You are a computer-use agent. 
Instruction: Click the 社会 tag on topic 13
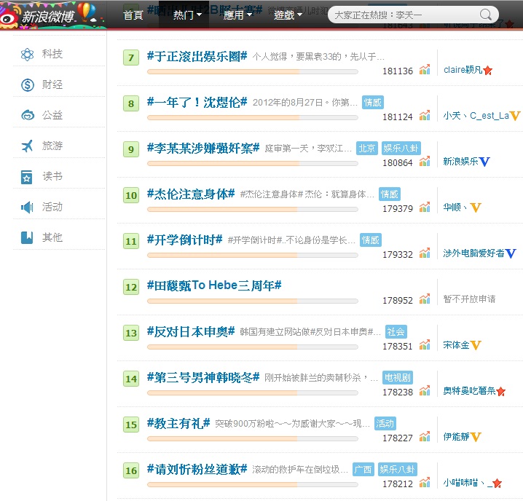point(396,332)
